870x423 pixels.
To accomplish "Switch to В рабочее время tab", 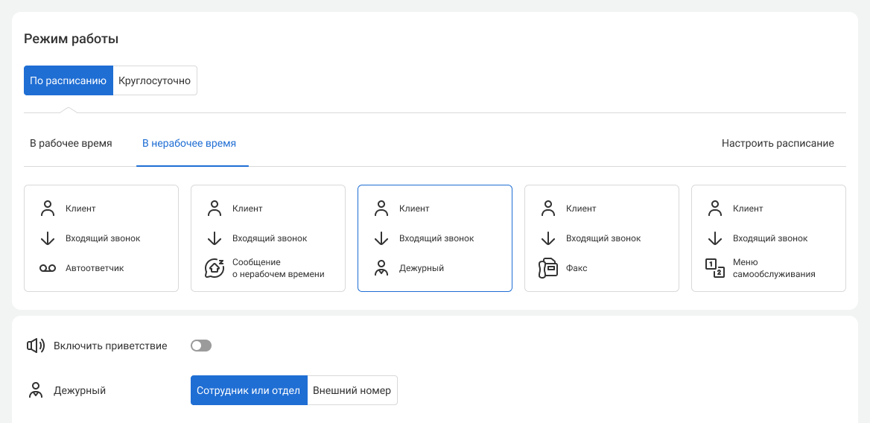I will point(71,143).
